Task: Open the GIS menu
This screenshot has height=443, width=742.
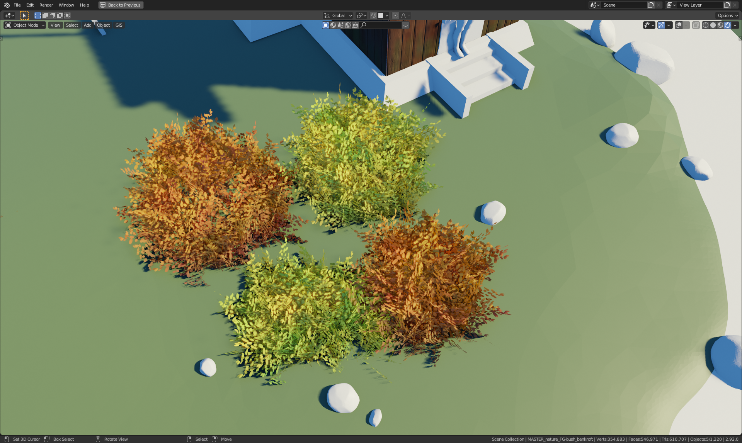Action: [119, 25]
